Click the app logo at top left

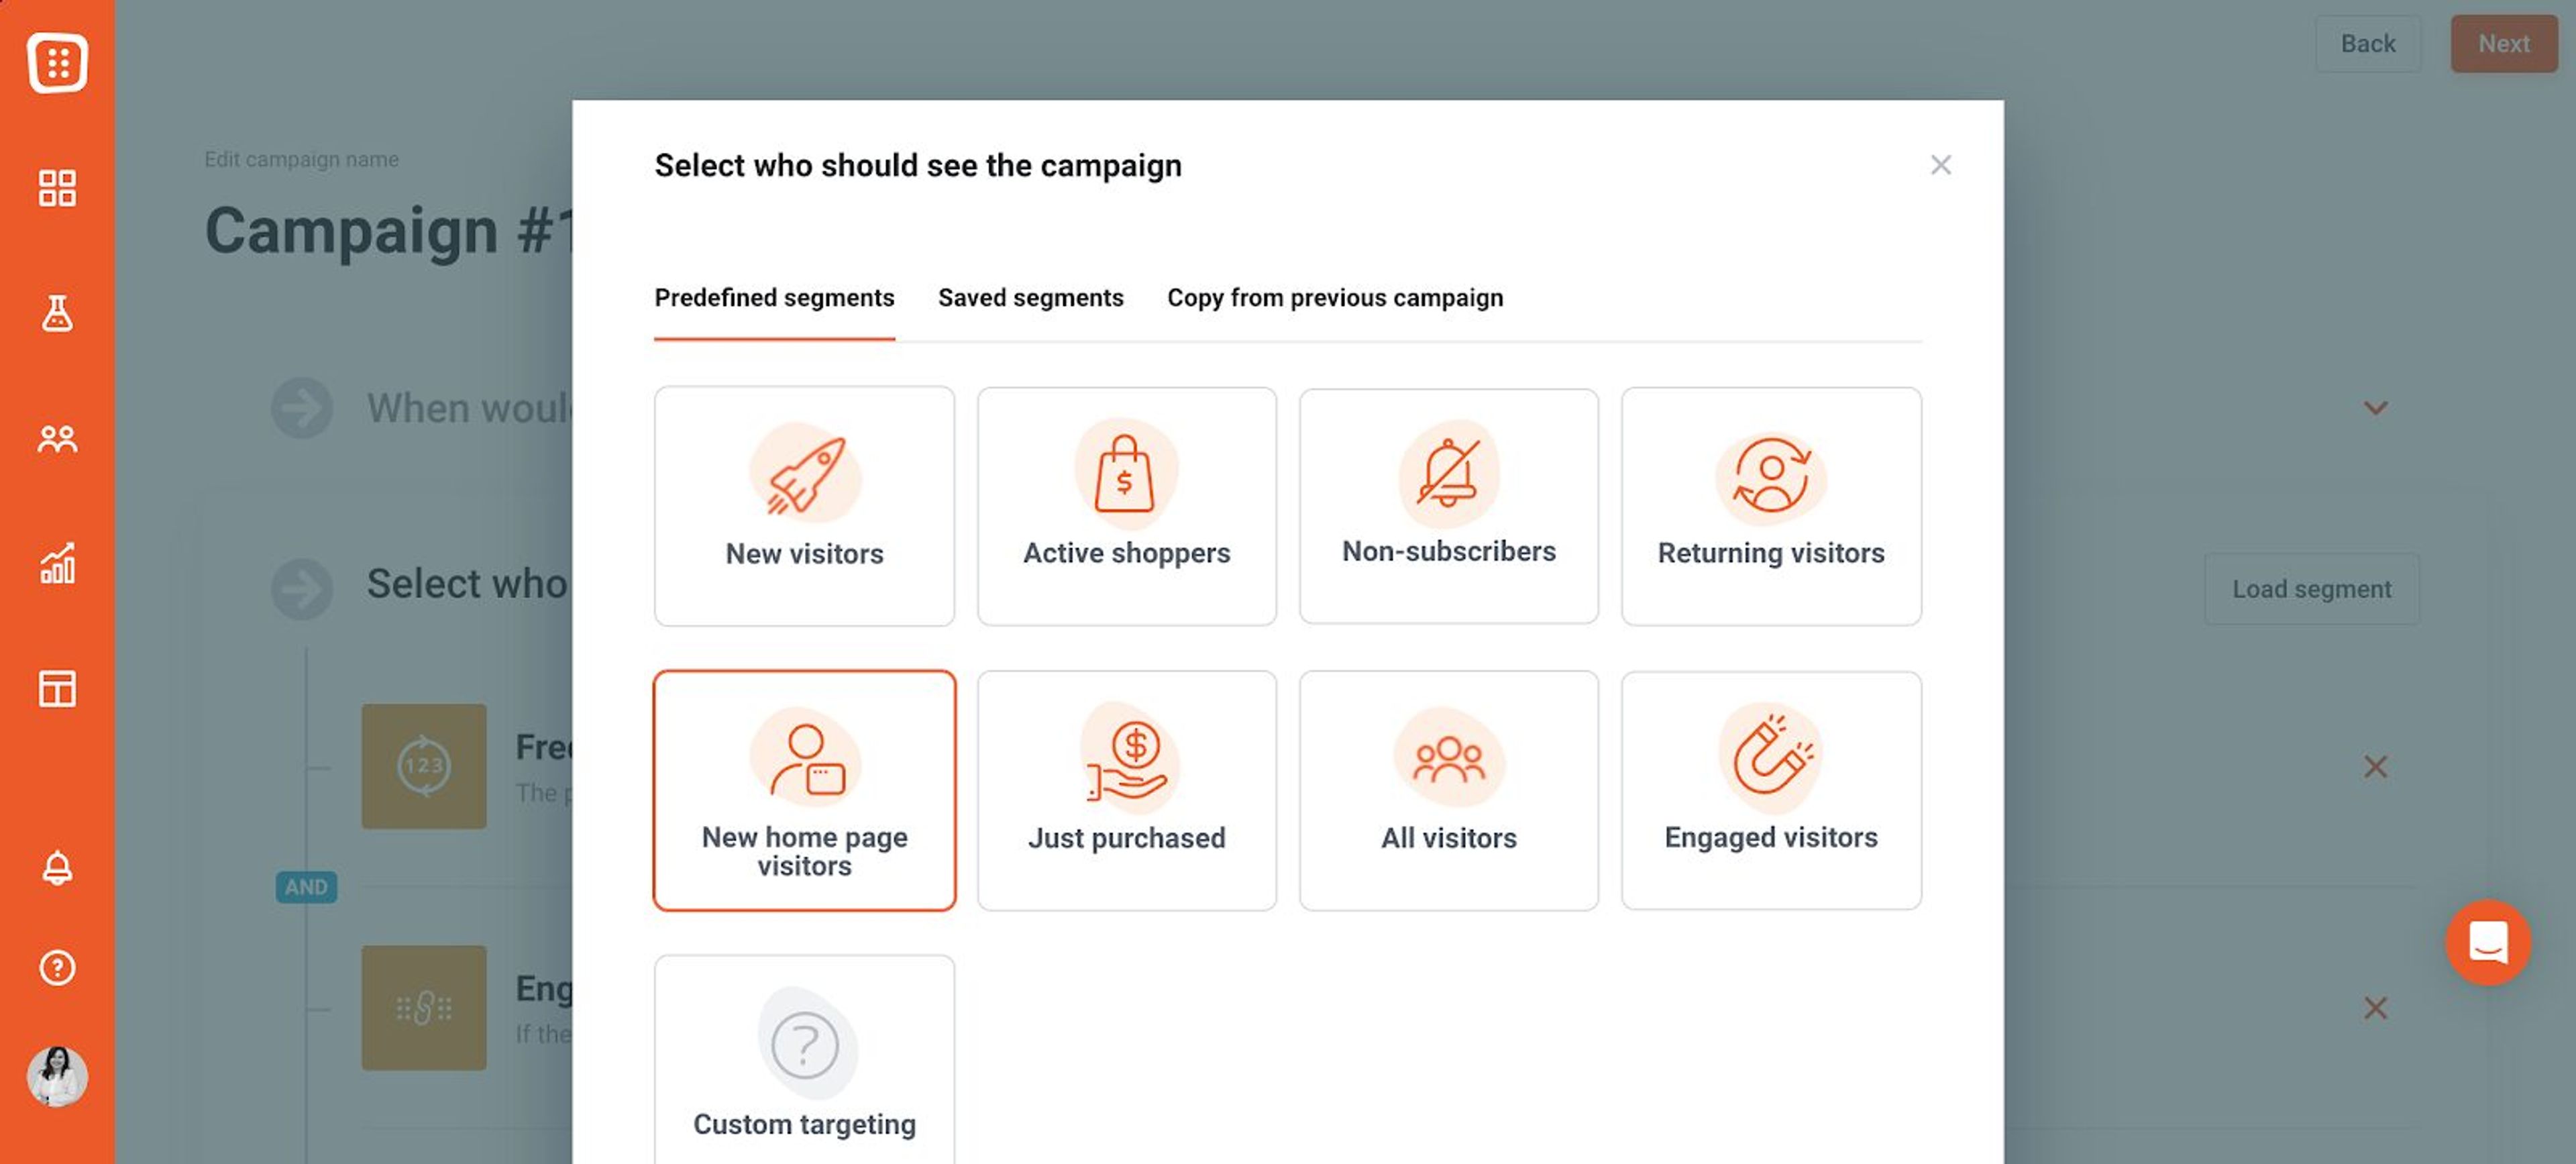pos(57,63)
